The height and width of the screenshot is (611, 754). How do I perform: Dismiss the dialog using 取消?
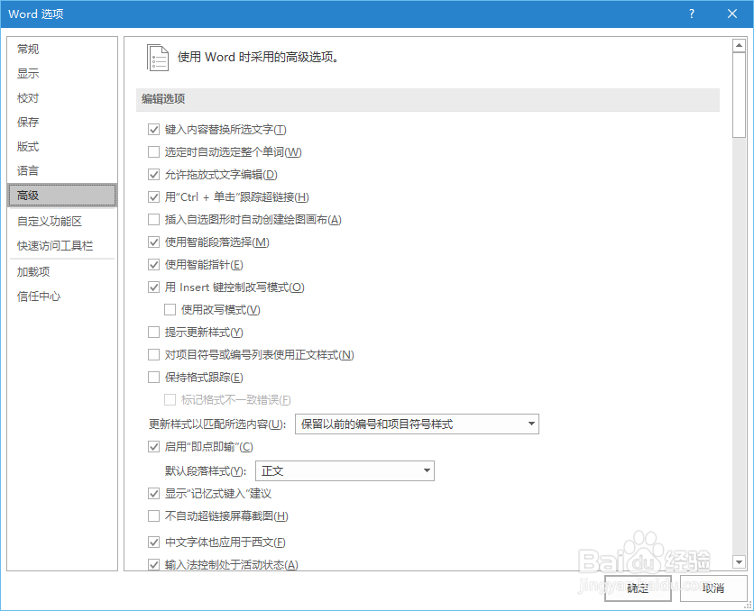point(713,588)
